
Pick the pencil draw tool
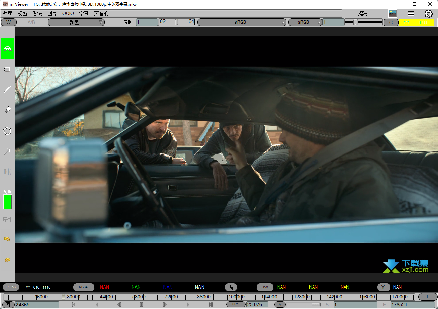tap(7, 89)
